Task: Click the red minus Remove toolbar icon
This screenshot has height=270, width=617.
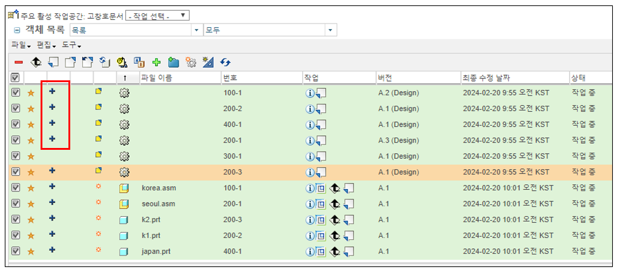Action: pos(19,62)
